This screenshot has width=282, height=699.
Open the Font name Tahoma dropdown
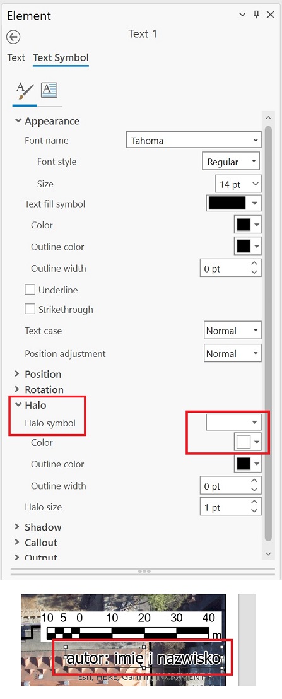click(194, 141)
